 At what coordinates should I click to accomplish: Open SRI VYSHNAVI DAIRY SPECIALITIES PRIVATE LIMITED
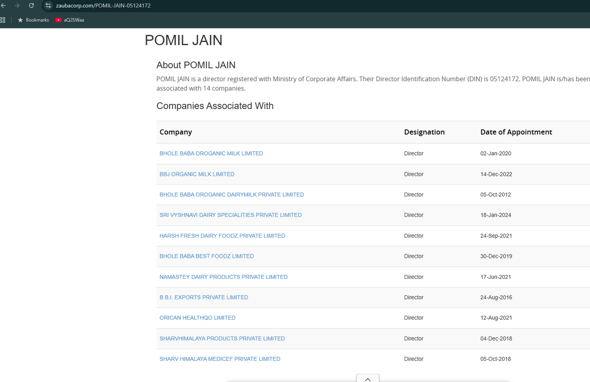(x=231, y=215)
